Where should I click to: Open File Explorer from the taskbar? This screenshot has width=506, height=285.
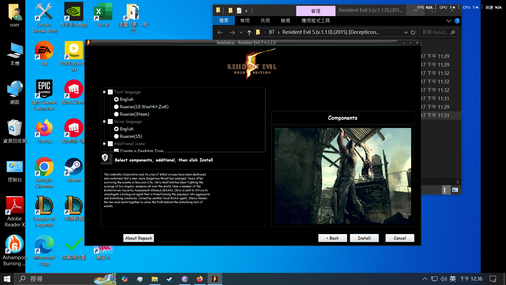[x=155, y=279]
